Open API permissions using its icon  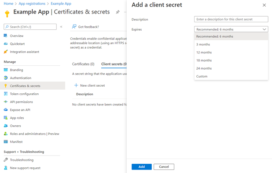click(6, 102)
